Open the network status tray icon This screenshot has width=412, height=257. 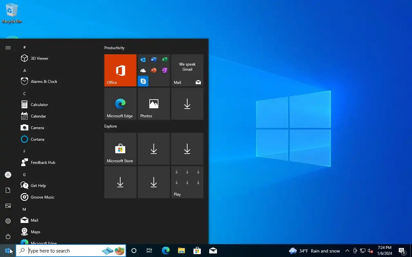coord(363,251)
